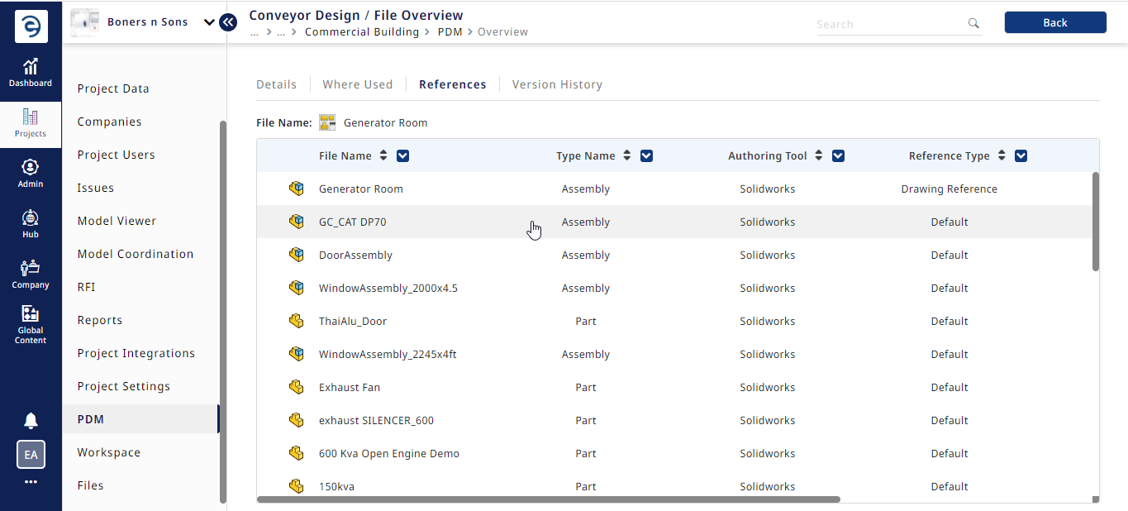Image resolution: width=1128 pixels, height=511 pixels.
Task: Toggle the File Name column filter checkbox
Action: point(403,155)
